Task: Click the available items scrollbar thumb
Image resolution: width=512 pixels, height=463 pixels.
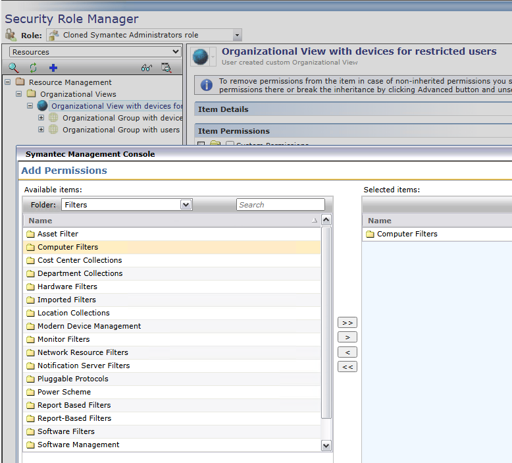Action: [x=326, y=323]
